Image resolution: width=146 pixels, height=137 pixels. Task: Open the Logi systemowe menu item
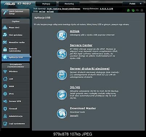tap(16, 124)
